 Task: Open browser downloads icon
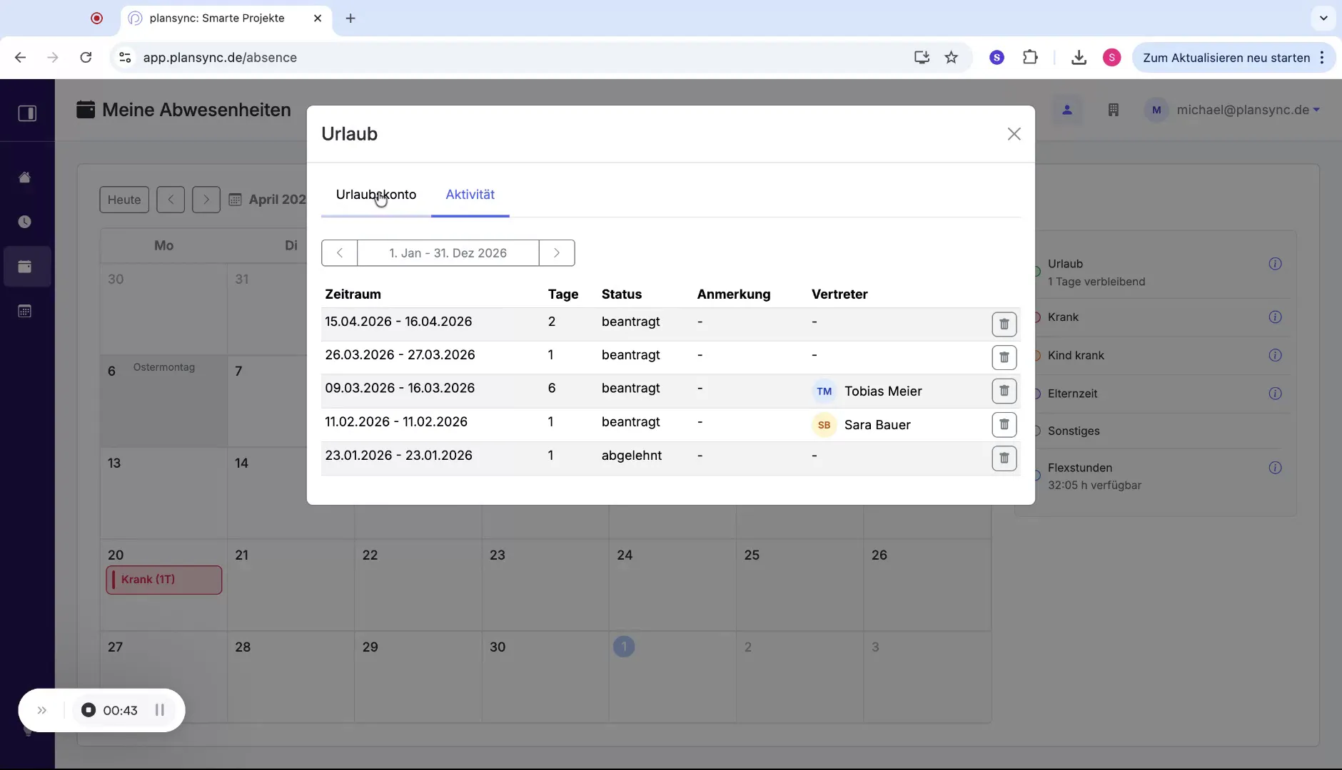coord(1079,58)
